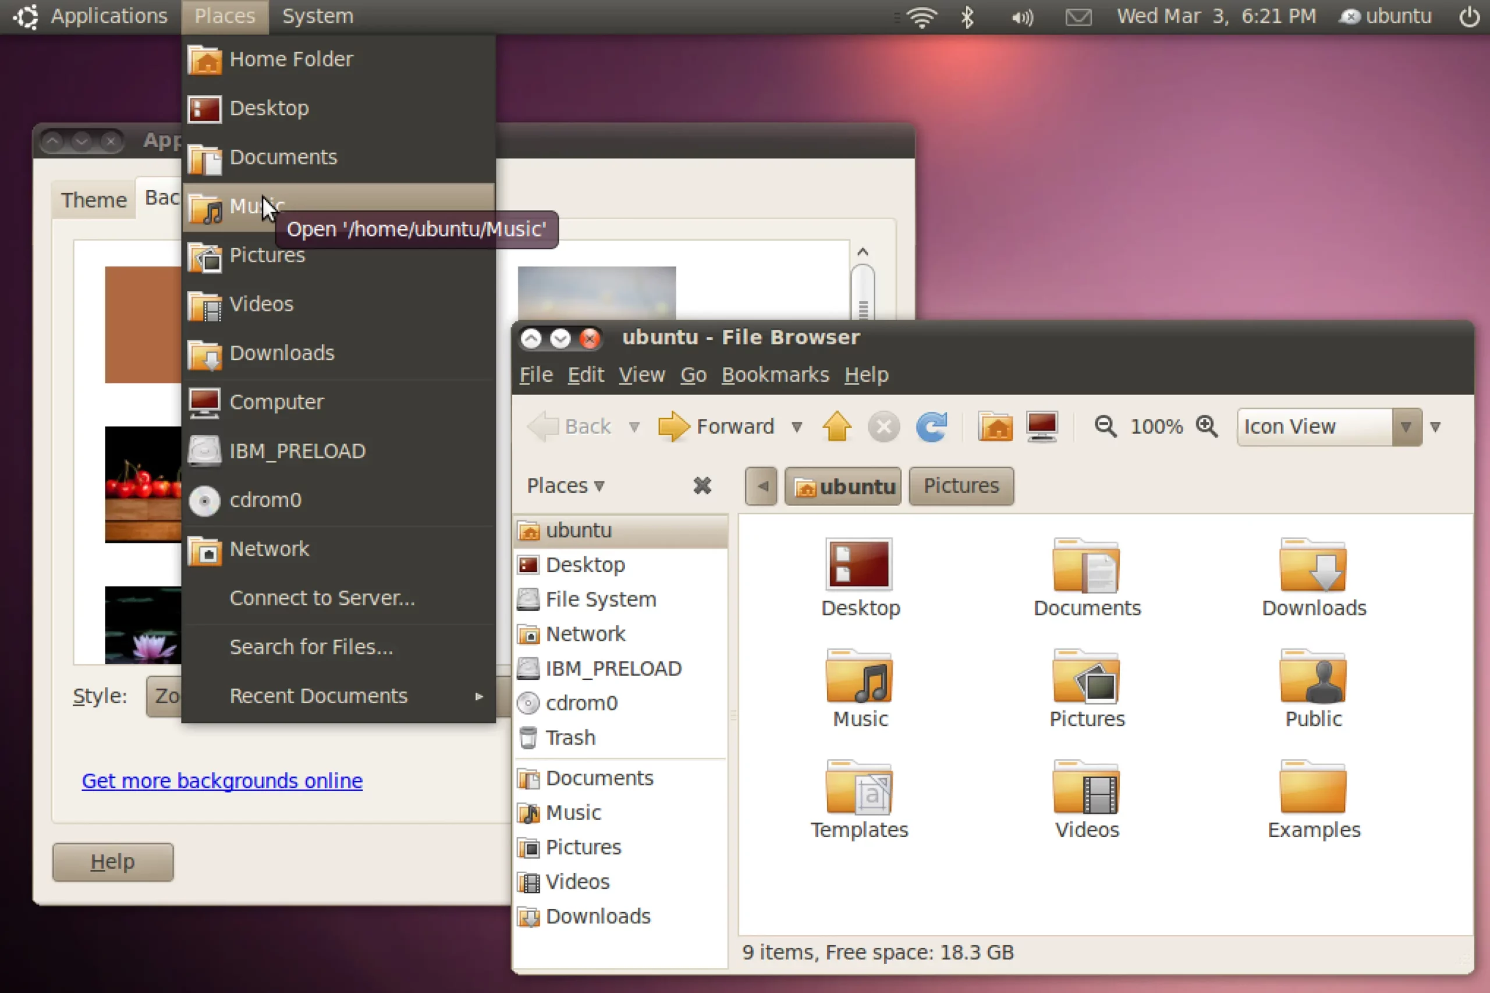
Task: Zoom in with the magnifier plus icon
Action: pyautogui.click(x=1206, y=426)
